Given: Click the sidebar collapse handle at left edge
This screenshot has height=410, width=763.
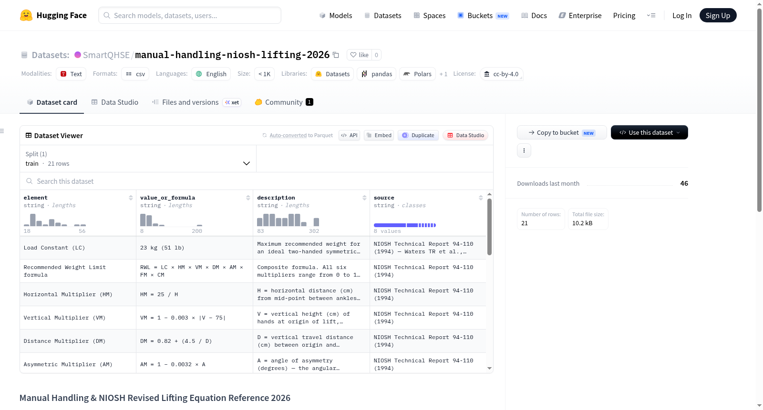Looking at the screenshot, I should click(x=2, y=131).
